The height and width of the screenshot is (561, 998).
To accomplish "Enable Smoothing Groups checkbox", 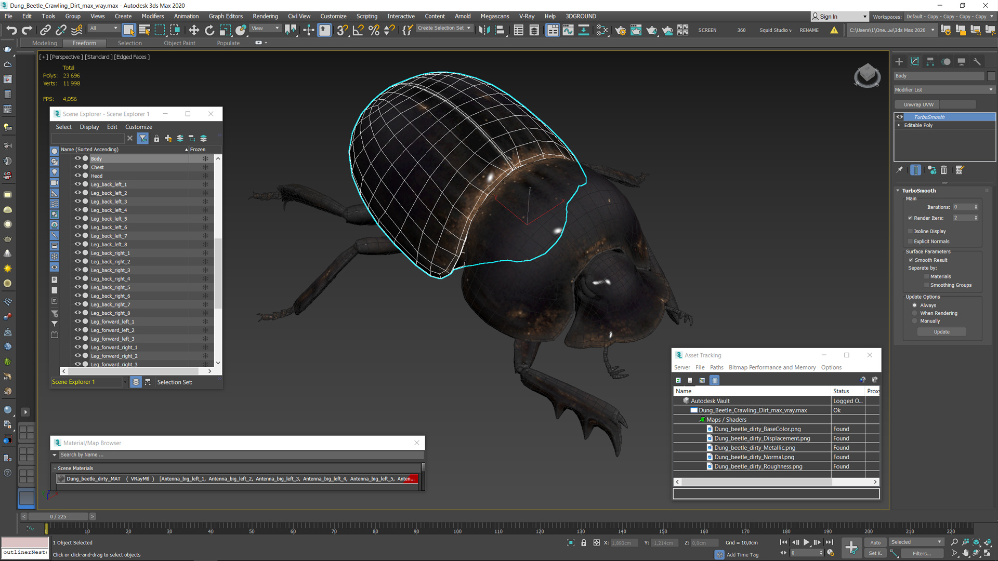I will (x=926, y=285).
